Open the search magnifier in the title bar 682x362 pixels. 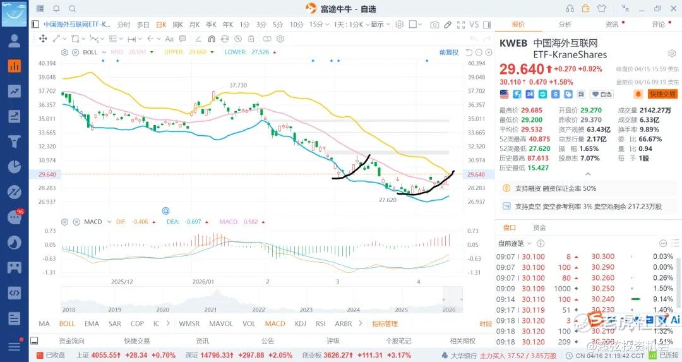pos(72,9)
